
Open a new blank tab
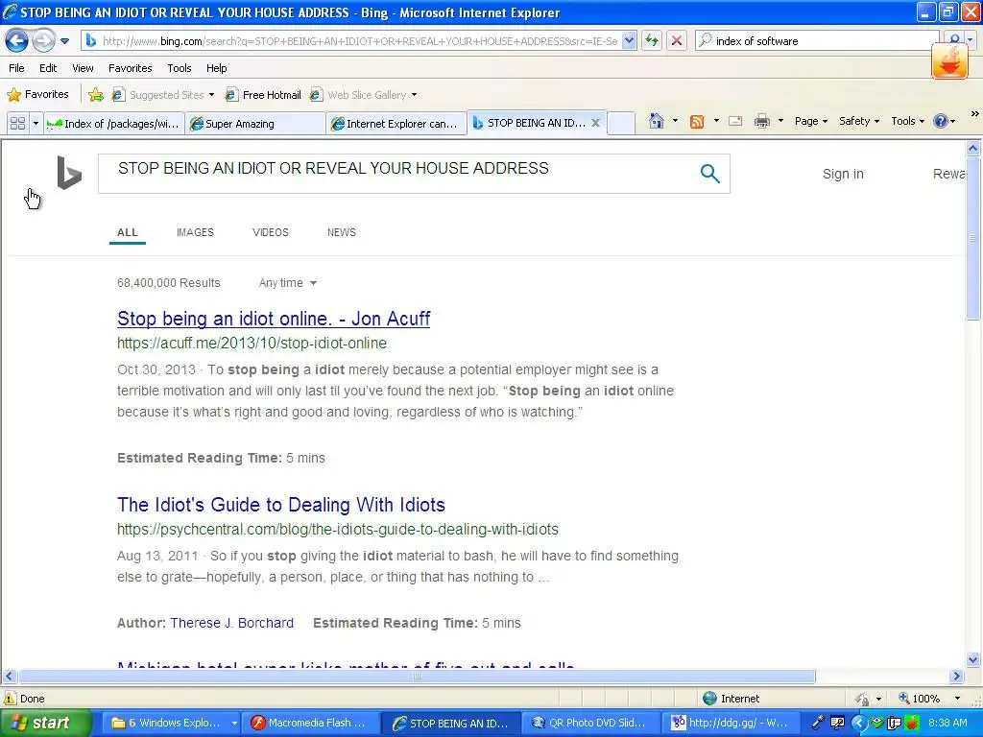(621, 124)
